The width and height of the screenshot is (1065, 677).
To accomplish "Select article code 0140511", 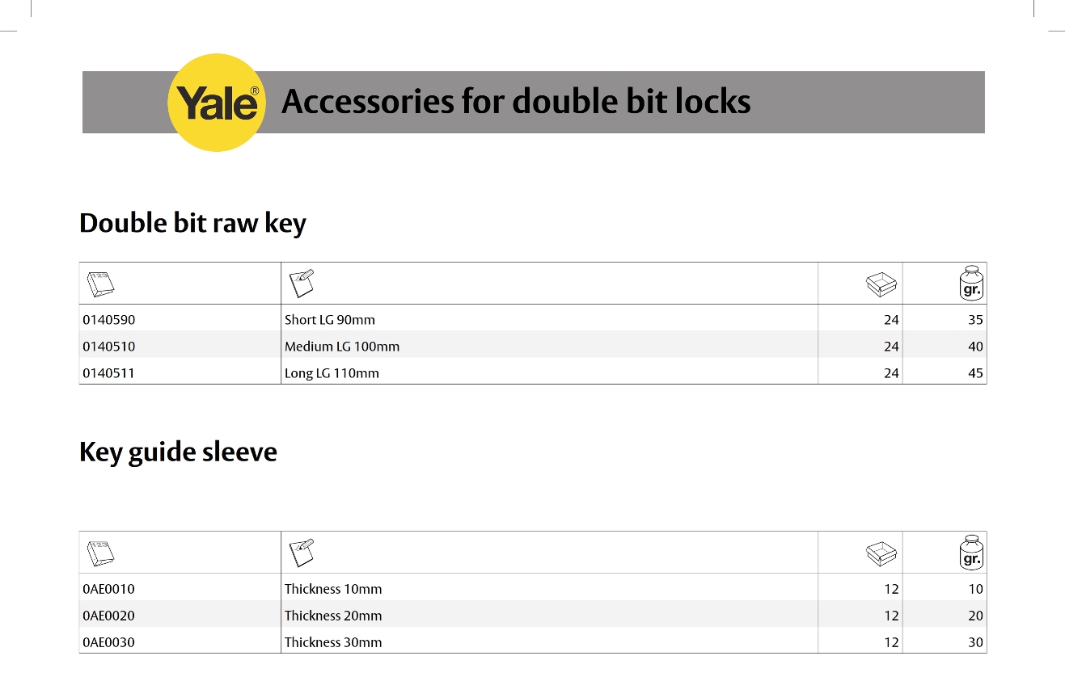I will tap(109, 373).
